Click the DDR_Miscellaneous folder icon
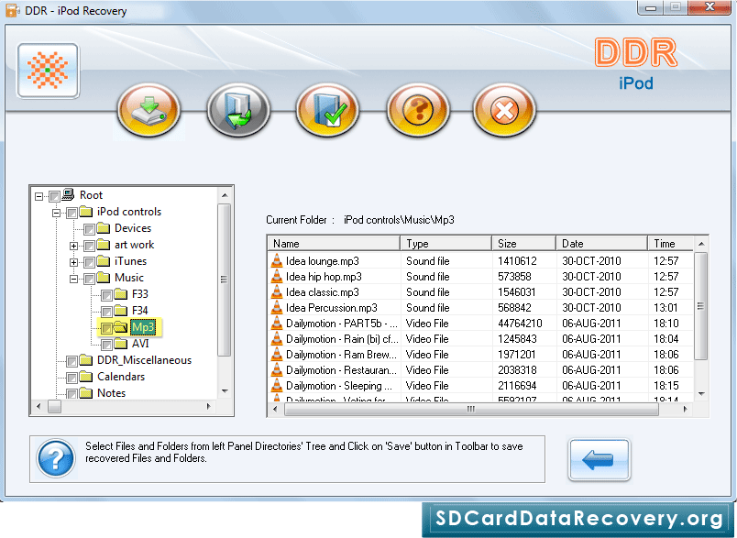The image size is (737, 538). click(85, 360)
